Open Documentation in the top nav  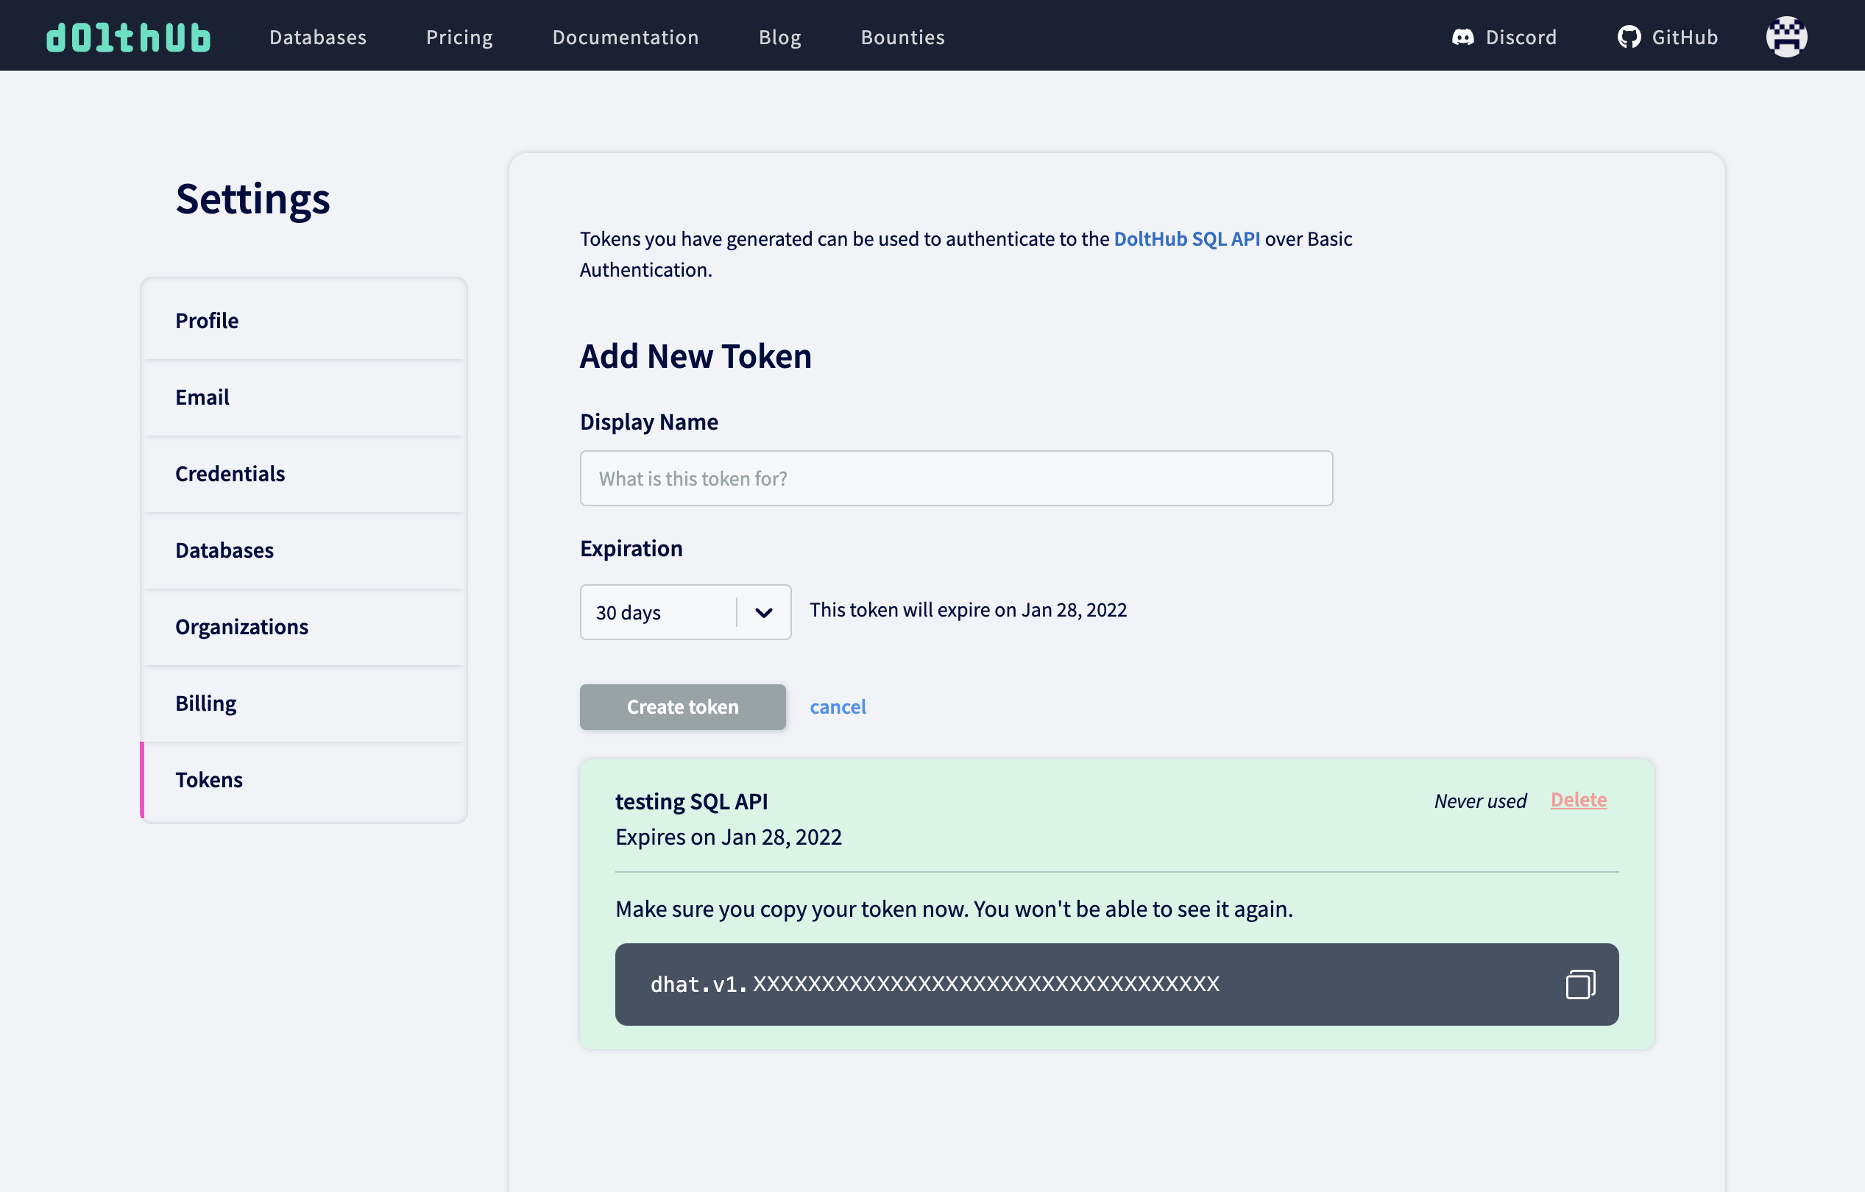click(x=626, y=38)
